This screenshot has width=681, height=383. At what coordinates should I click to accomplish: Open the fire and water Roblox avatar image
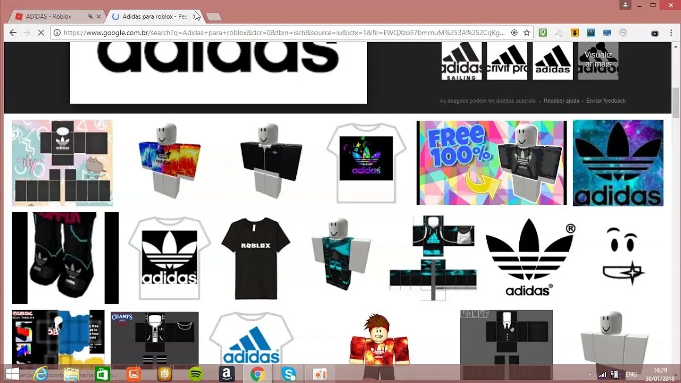(x=170, y=162)
